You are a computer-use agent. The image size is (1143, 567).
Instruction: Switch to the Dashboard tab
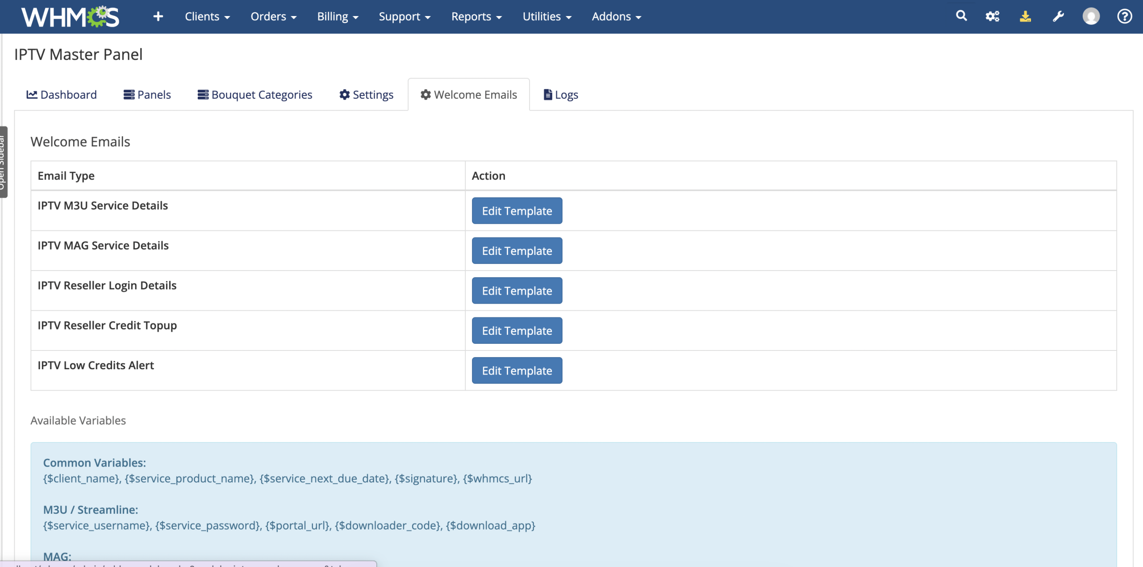tap(62, 95)
